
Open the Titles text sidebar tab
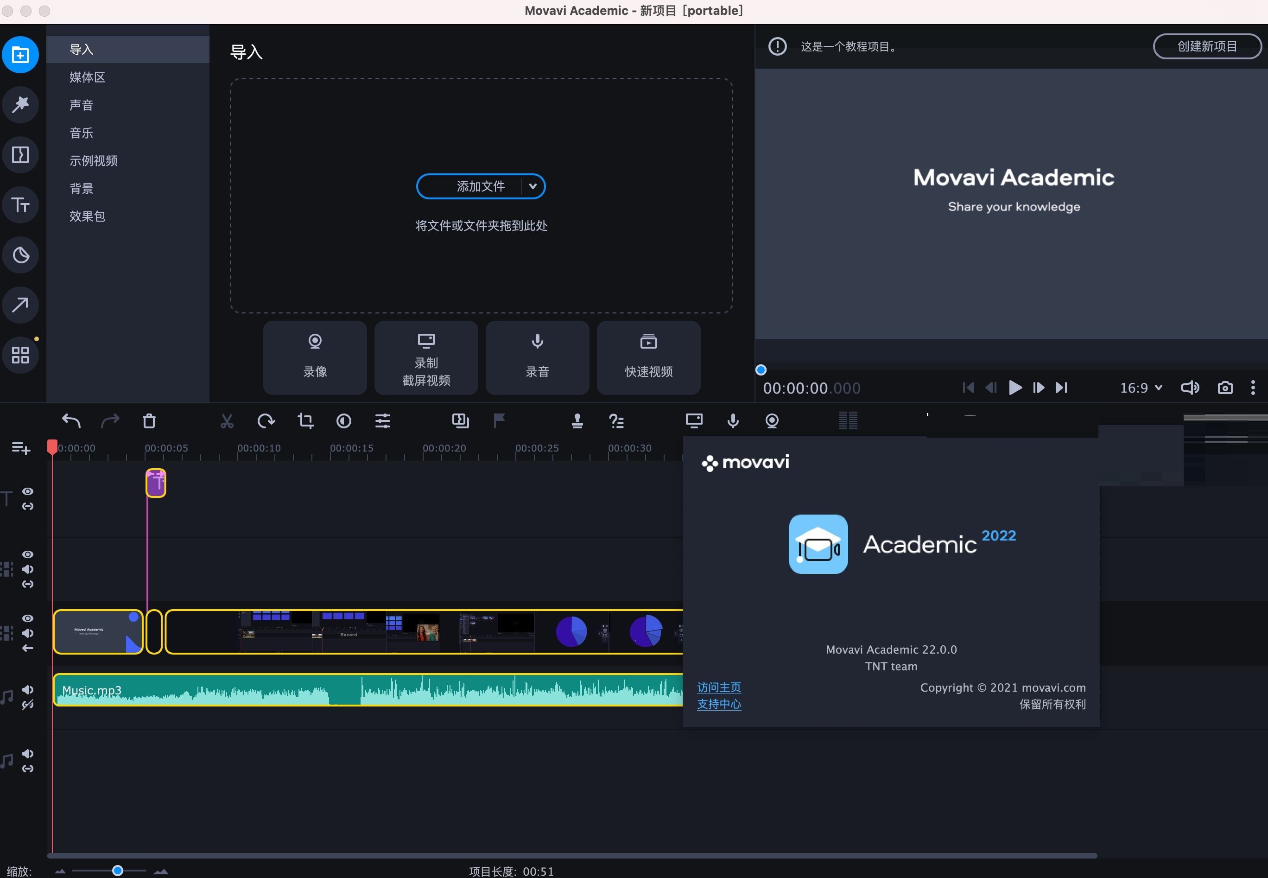[x=20, y=204]
